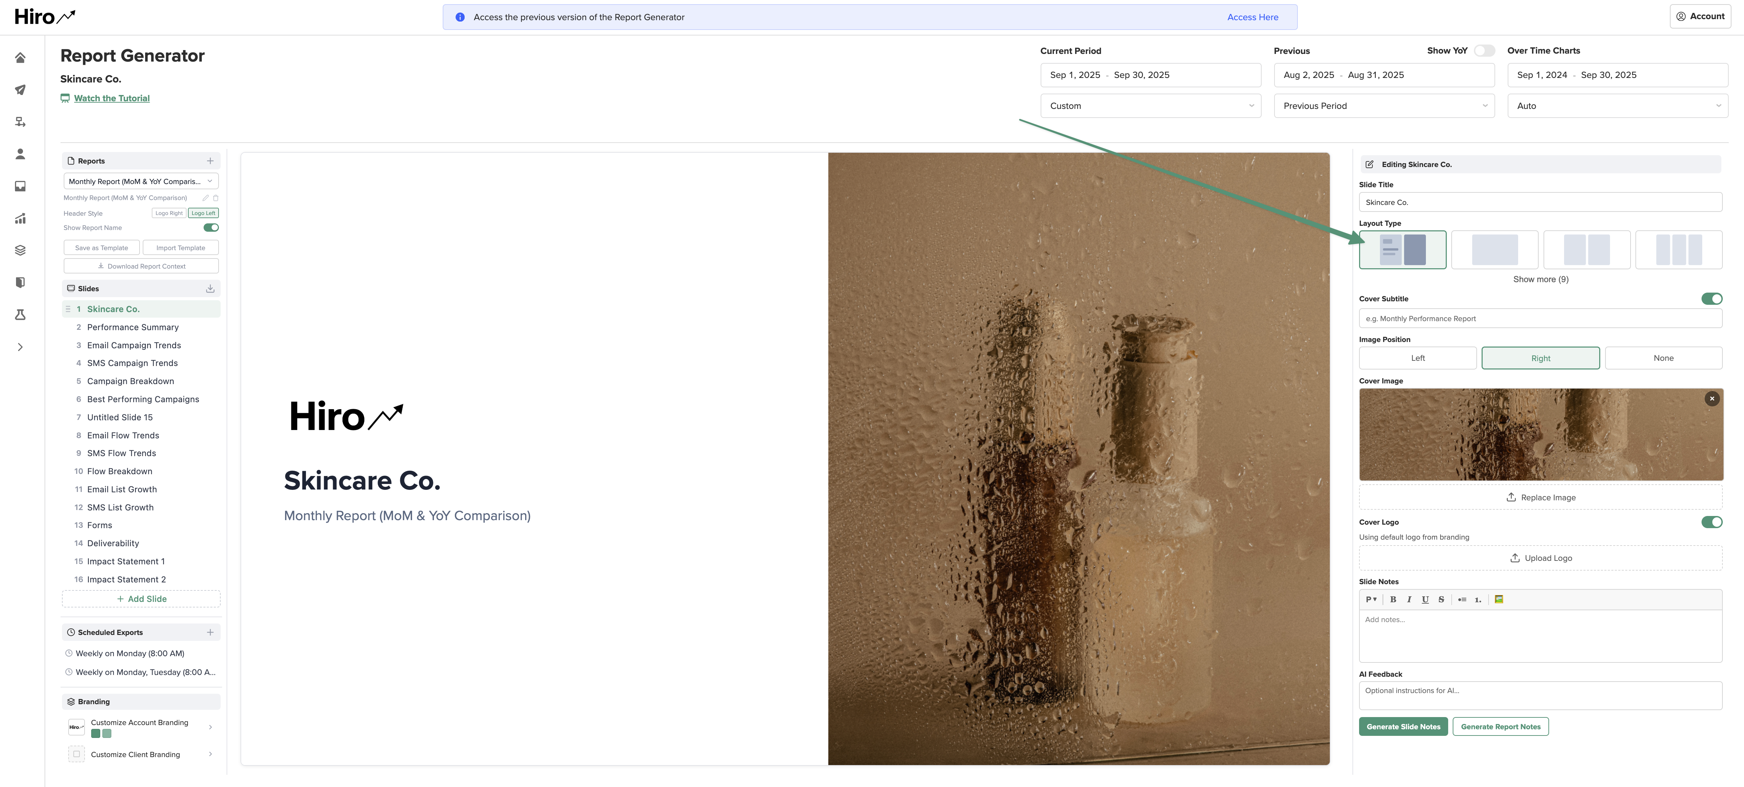
Task: Click the Save as Template button
Action: (x=102, y=248)
